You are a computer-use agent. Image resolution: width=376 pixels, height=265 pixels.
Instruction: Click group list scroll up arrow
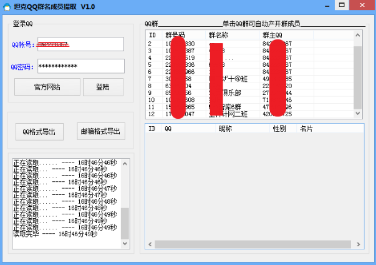tap(357, 36)
